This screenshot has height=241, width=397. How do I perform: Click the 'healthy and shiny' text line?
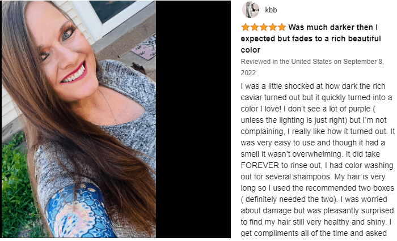point(316,222)
